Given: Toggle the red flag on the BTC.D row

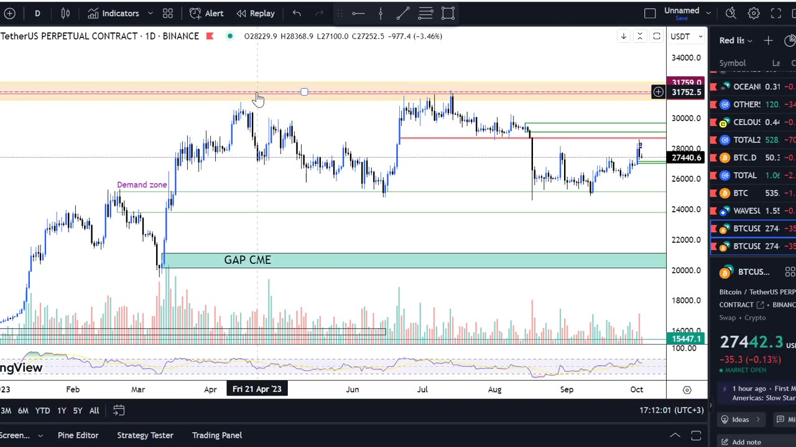Looking at the screenshot, I should click(x=714, y=158).
